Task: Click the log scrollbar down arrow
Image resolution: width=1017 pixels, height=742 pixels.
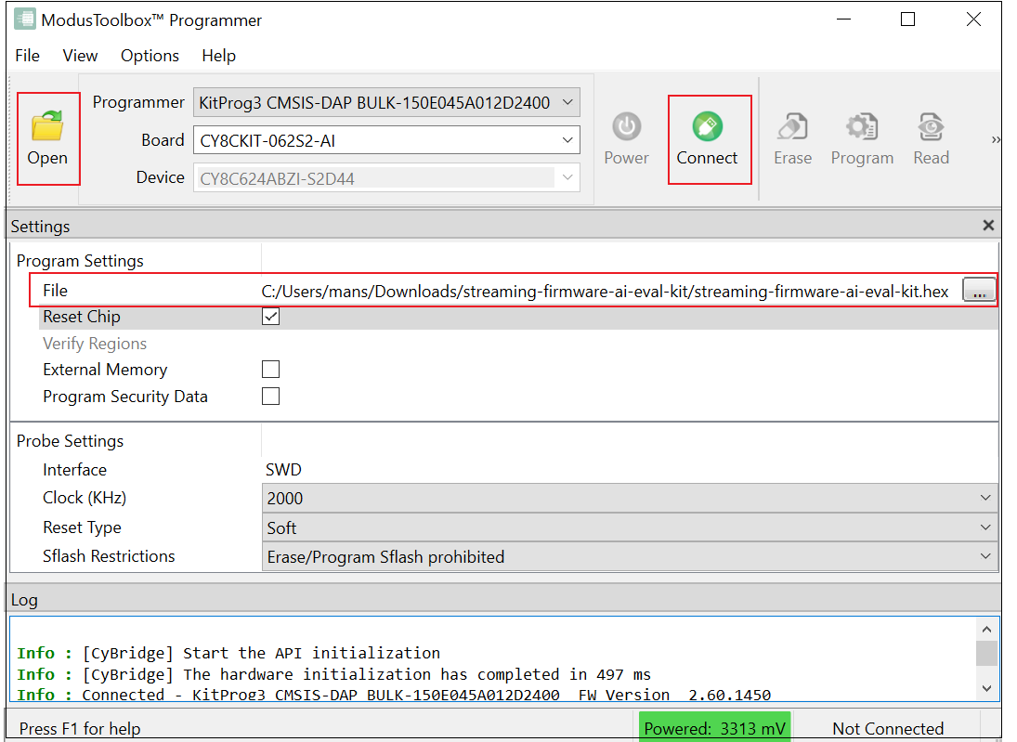Action: 986,688
